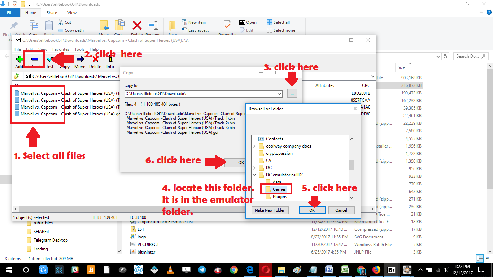Select the Plugins folder in tree
Viewport: 493px width, 277px height.
[280, 197]
